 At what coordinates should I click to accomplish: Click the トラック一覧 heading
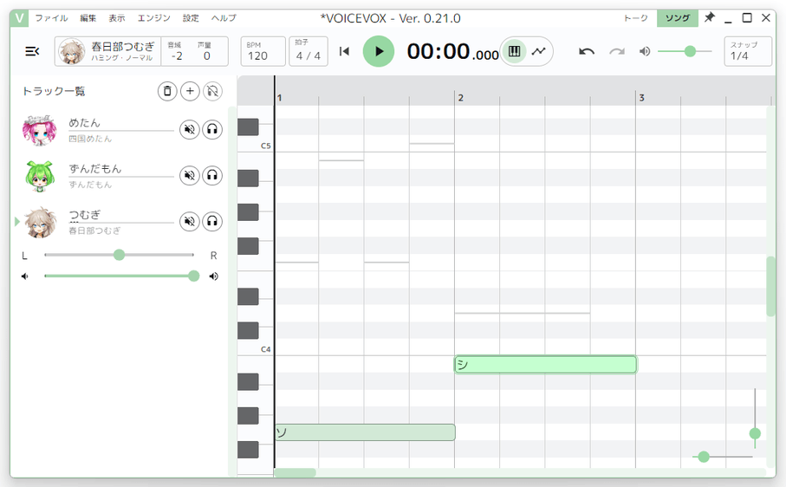point(54,91)
